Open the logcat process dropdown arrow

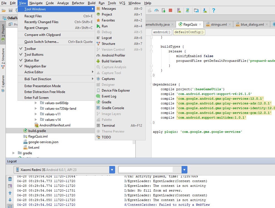[184, 170]
